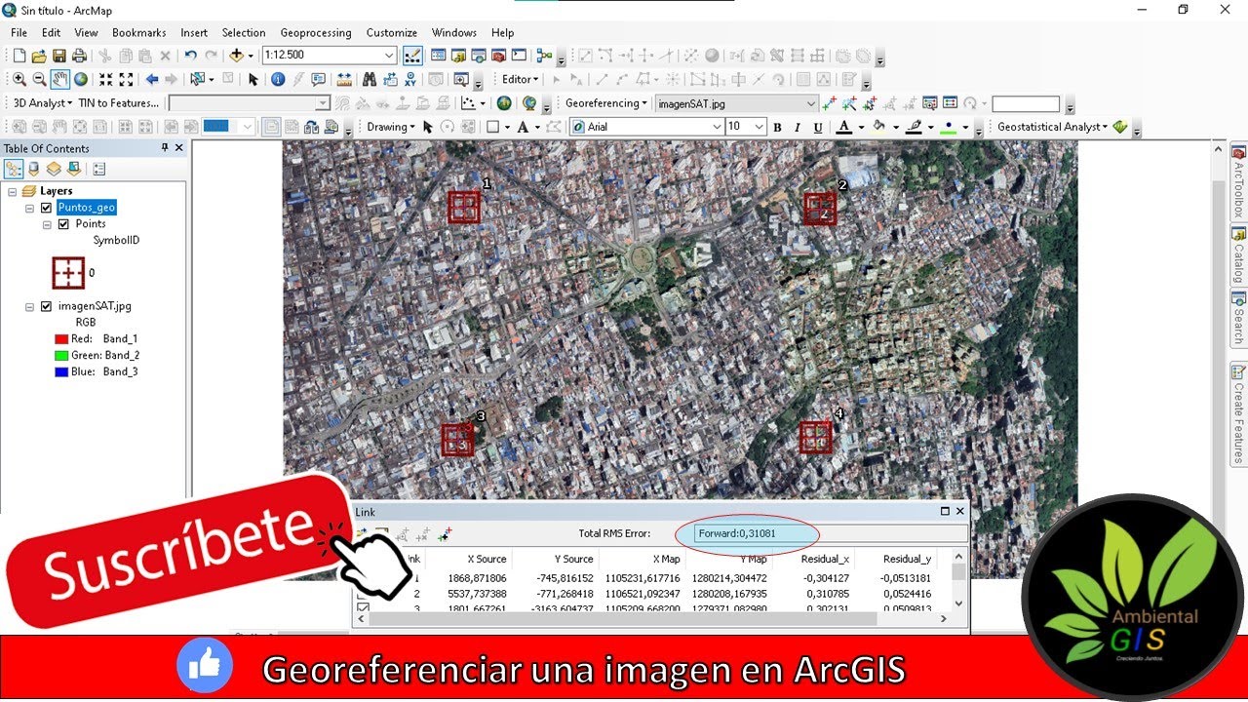
Task: Zoom to Full Extent globe
Action: [81, 79]
